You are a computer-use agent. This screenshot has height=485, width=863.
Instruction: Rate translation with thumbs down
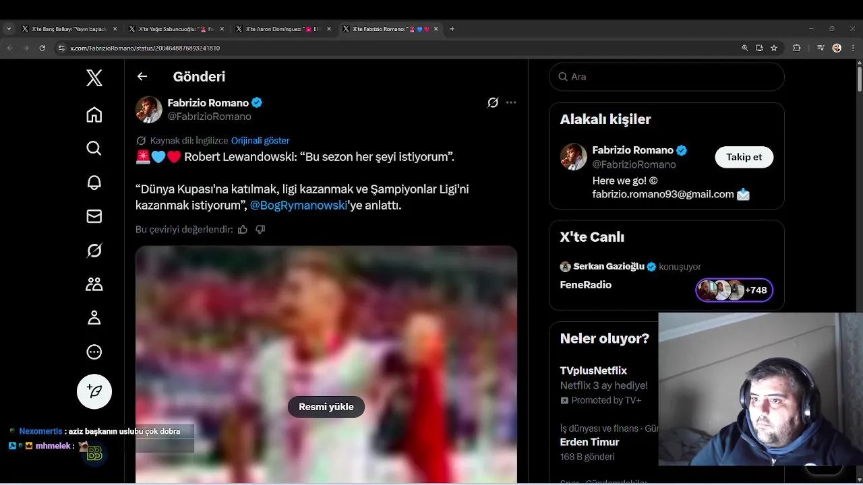point(260,230)
